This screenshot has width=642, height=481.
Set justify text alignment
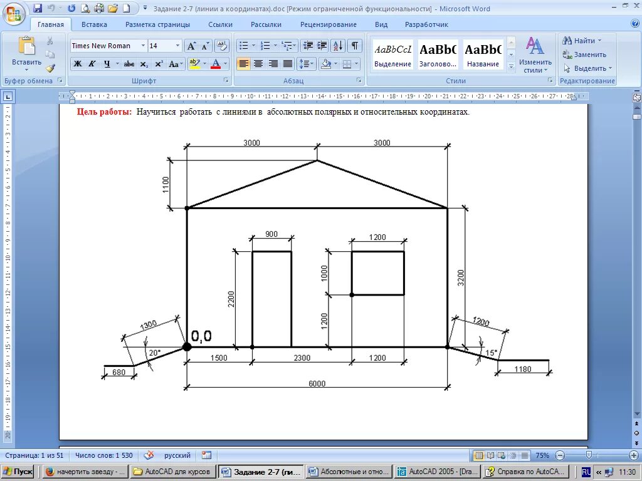288,64
